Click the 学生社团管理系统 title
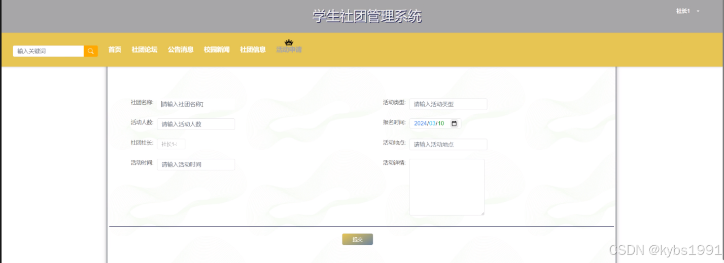 click(367, 16)
